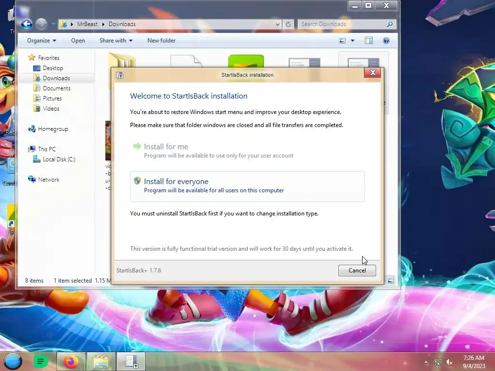Click the Start orb on taskbar
The image size is (495, 371).
click(13, 361)
